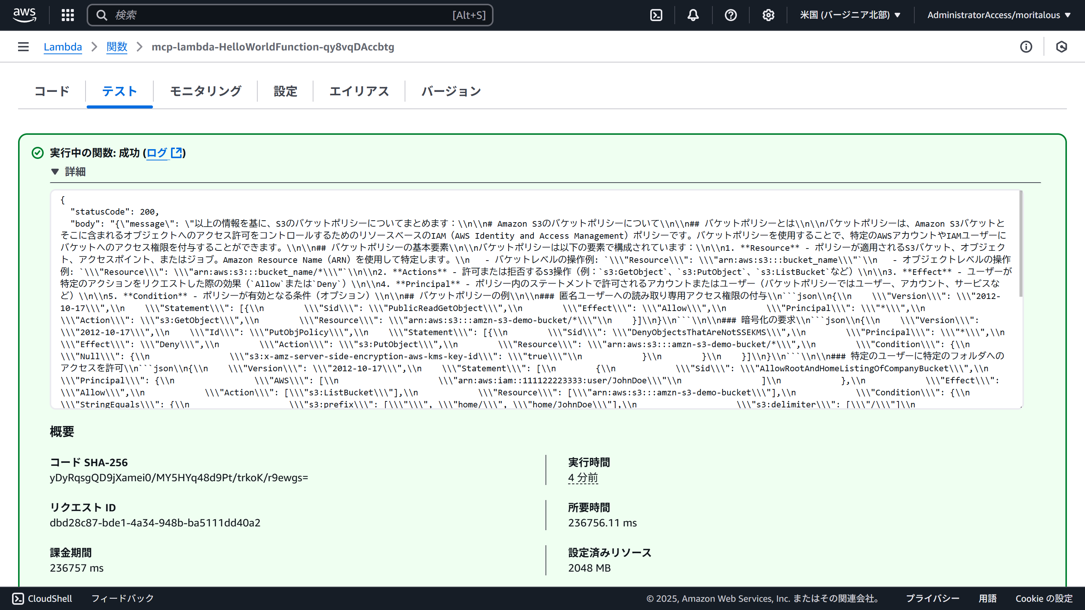Go to Lambda breadcrumb link
The height and width of the screenshot is (610, 1085).
63,47
